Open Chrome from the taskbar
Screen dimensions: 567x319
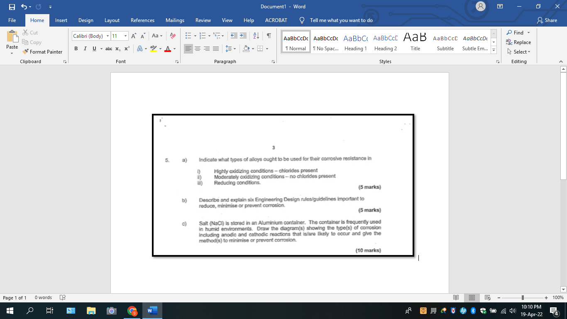[x=132, y=310]
